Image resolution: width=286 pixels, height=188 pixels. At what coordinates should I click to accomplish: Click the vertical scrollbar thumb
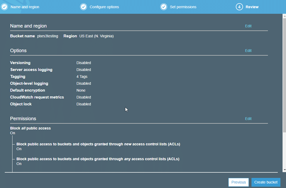284,75
